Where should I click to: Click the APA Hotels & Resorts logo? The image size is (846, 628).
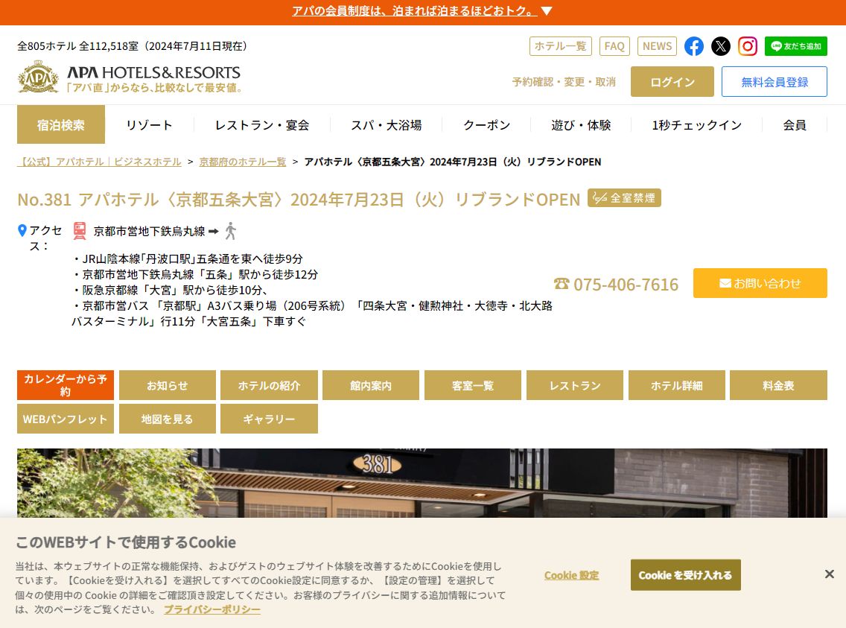129,77
